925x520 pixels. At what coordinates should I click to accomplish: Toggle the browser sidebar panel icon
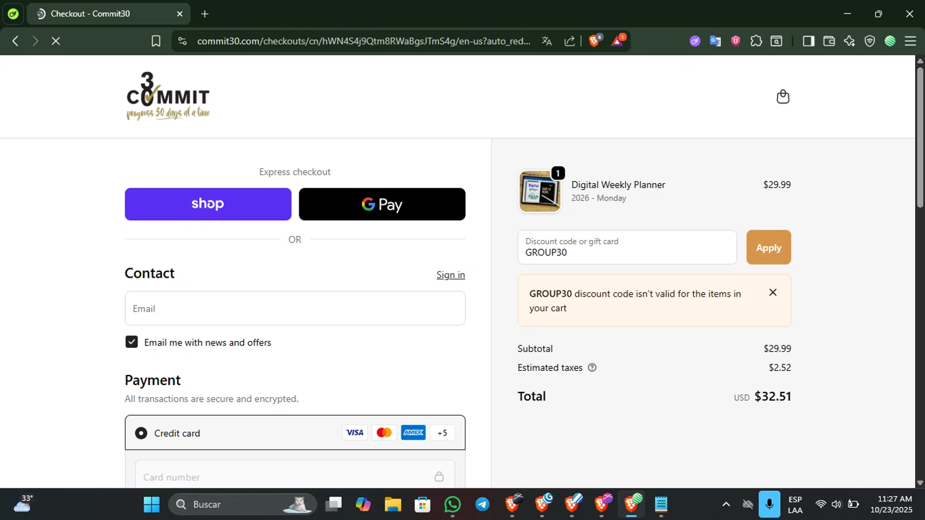tap(808, 41)
